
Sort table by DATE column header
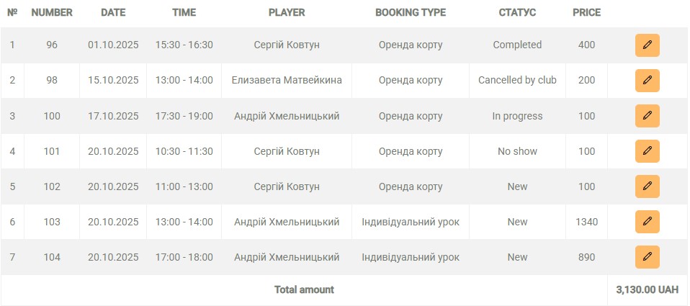(x=113, y=12)
